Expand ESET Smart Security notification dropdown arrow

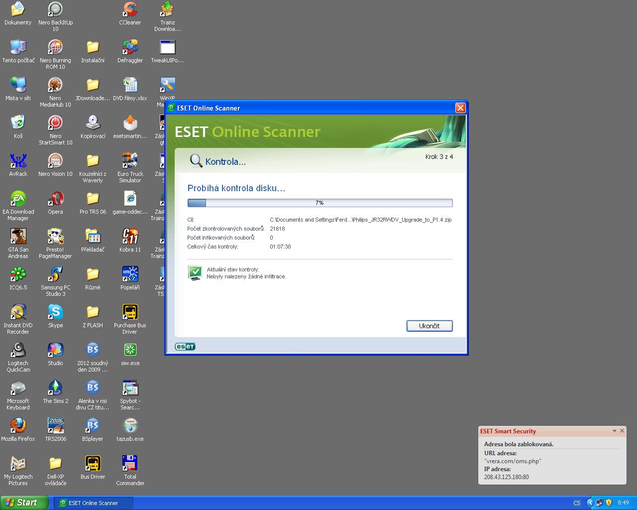[614, 431]
